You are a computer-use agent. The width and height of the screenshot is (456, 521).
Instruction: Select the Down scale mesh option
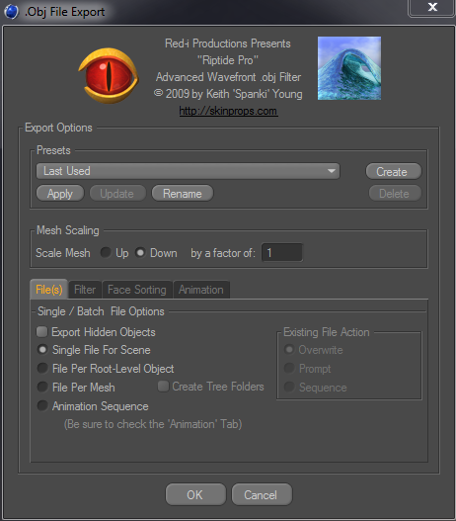pyautogui.click(x=140, y=252)
